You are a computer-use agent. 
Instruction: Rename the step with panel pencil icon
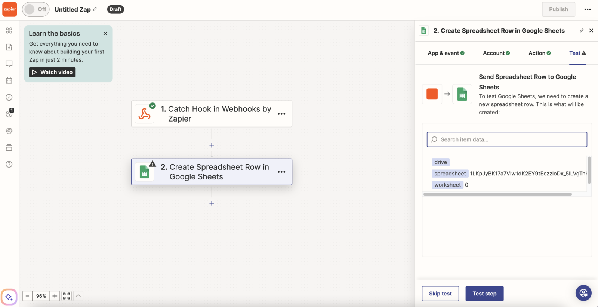582,31
